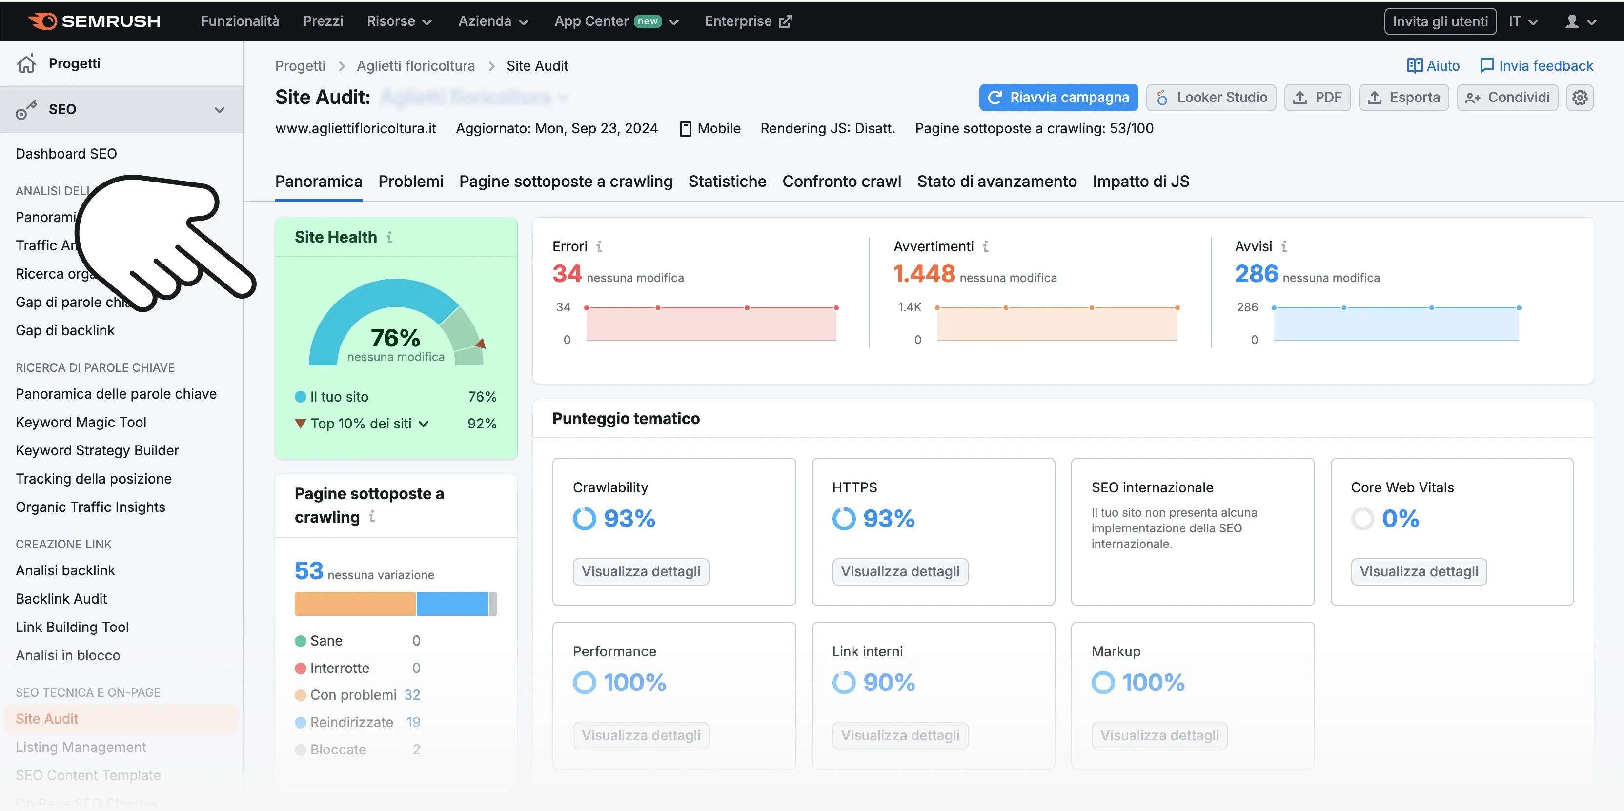Click the Pagine sottoposte a crawling info icon

click(371, 516)
